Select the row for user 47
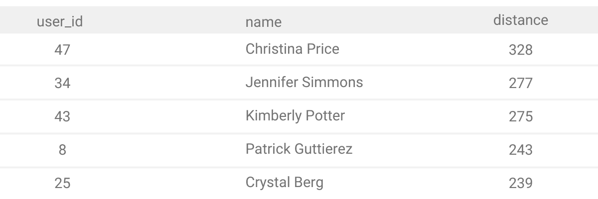Viewport: 598px width, 199px height. click(x=299, y=49)
